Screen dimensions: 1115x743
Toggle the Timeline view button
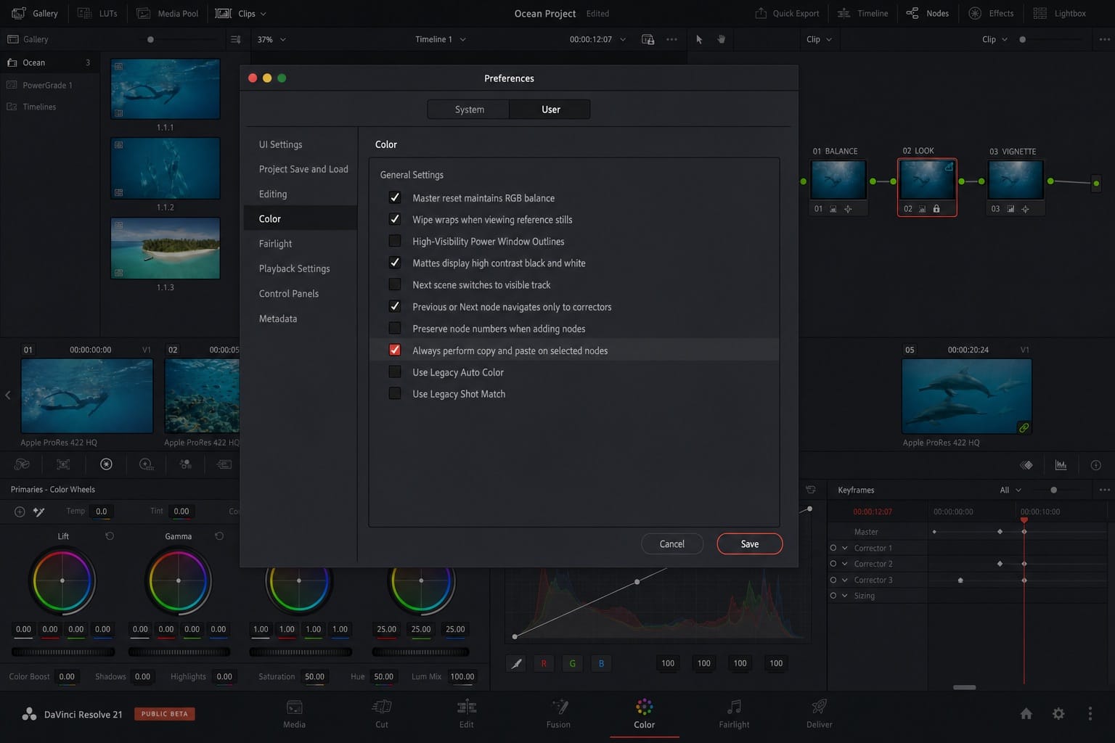862,13
